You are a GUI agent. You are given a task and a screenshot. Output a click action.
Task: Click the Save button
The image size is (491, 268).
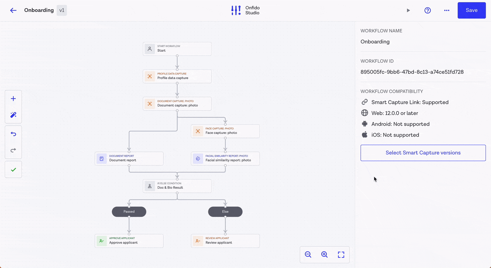(x=472, y=10)
